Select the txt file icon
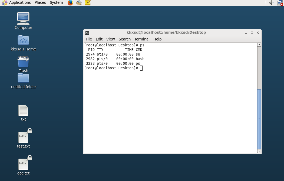284x181 pixels. 23,110
